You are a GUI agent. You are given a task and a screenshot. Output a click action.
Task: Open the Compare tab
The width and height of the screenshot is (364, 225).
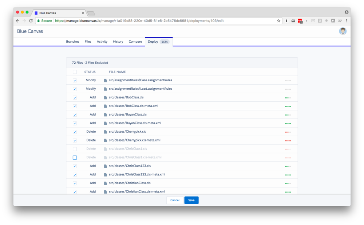coord(135,42)
